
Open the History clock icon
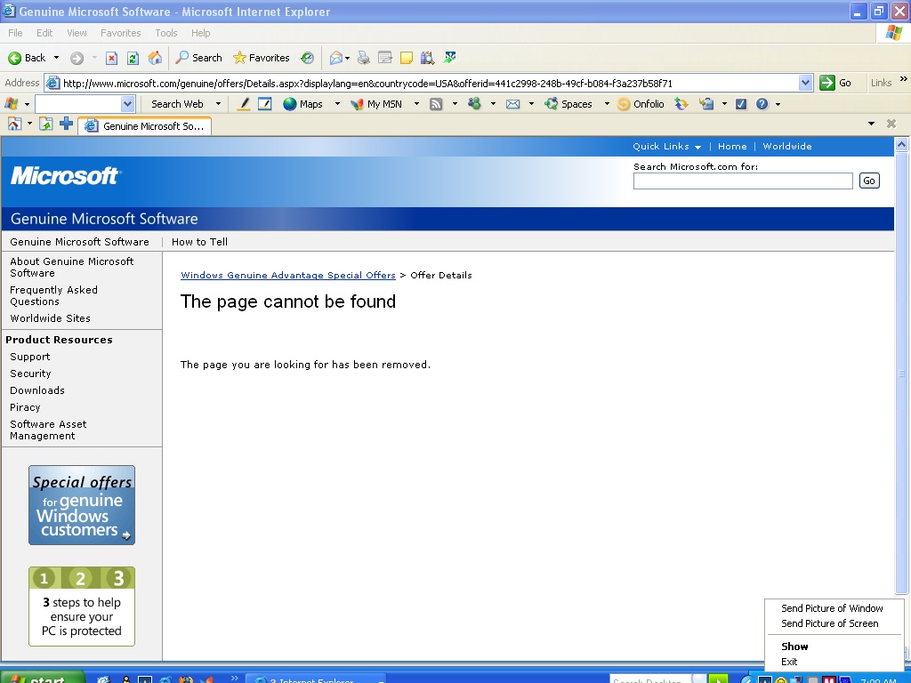tap(307, 58)
